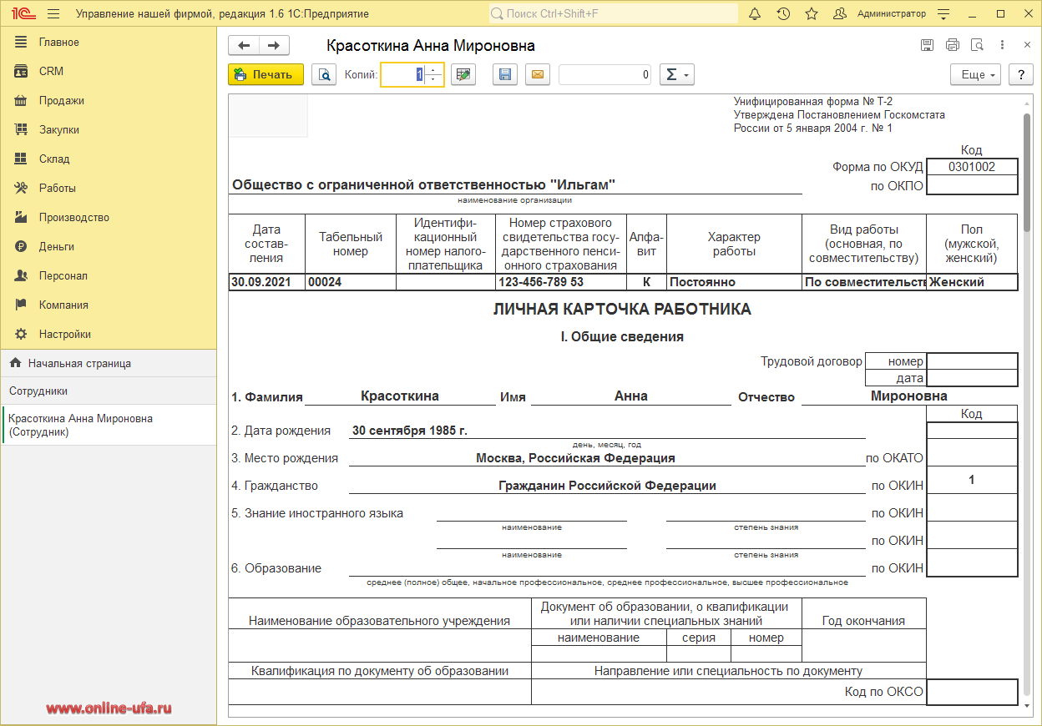1042x726 pixels.
Task: Switch to the Сотрудники open window
Action: [109, 391]
